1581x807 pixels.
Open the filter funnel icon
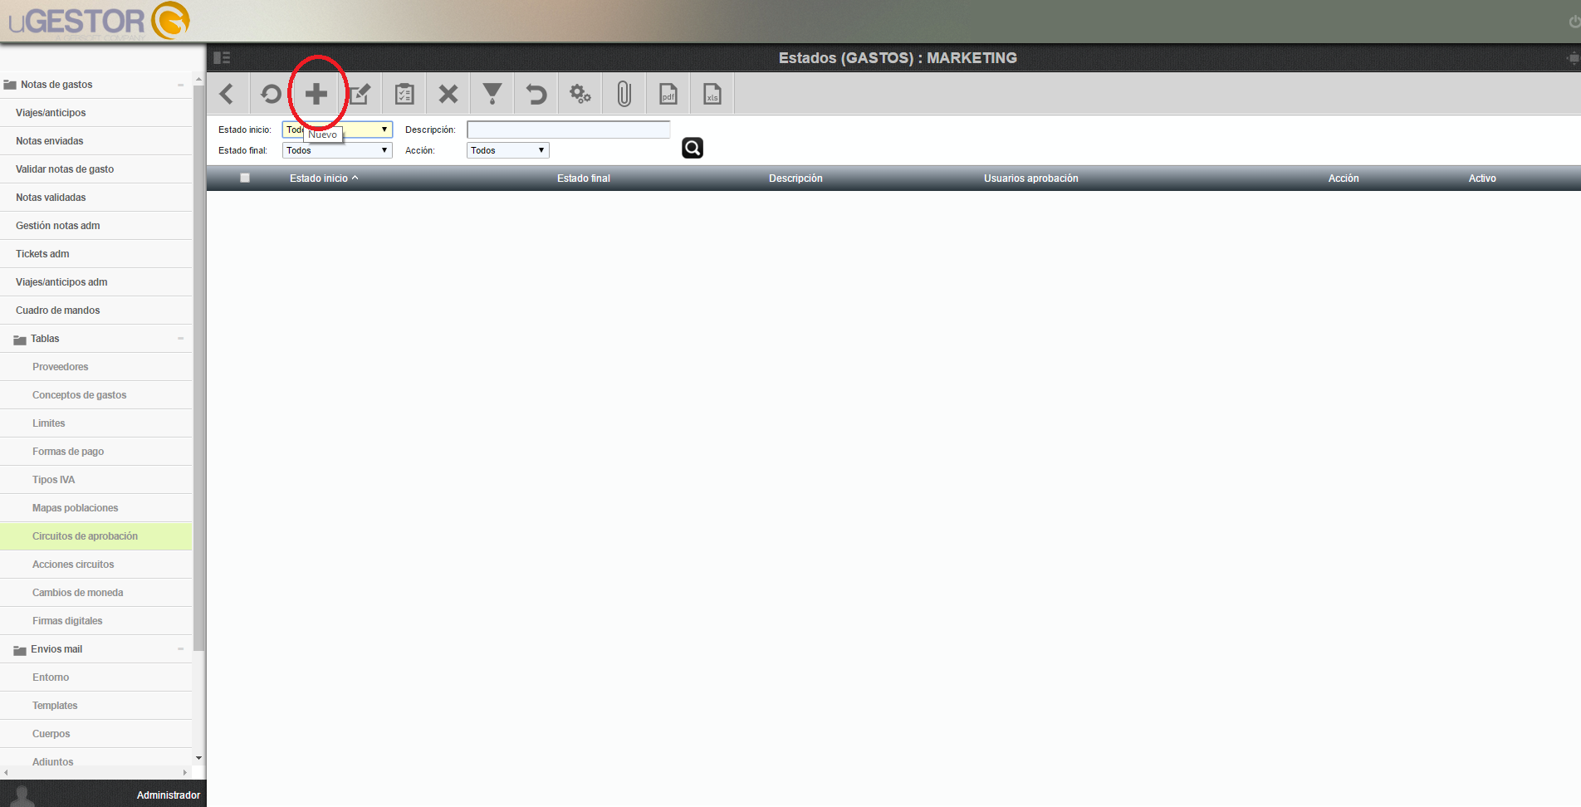coord(492,94)
